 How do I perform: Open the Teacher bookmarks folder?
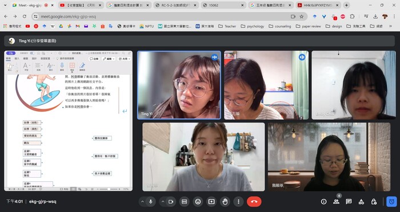pyautogui.click(x=227, y=26)
